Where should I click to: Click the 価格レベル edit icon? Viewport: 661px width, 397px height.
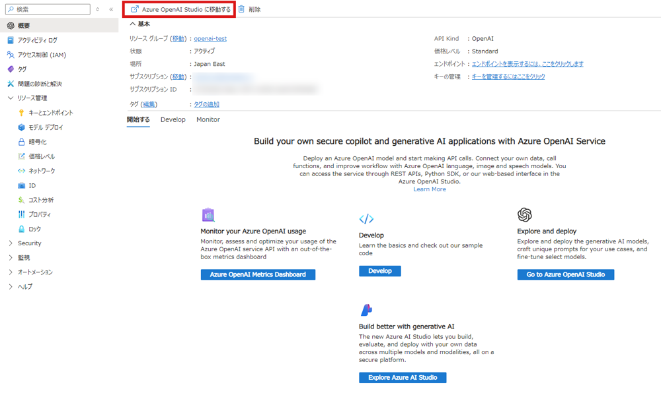point(22,156)
